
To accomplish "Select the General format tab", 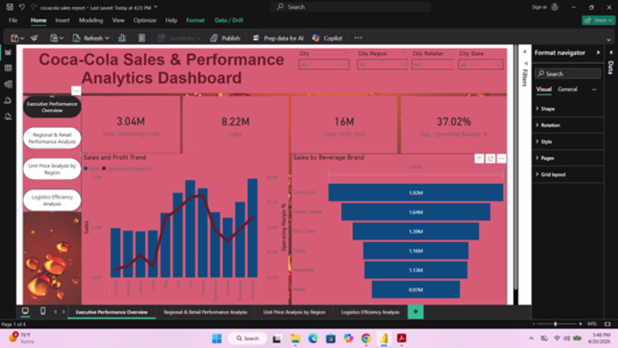I will [567, 89].
